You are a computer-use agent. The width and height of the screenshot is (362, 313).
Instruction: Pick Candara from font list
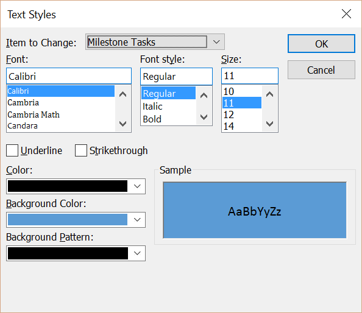[x=61, y=126]
